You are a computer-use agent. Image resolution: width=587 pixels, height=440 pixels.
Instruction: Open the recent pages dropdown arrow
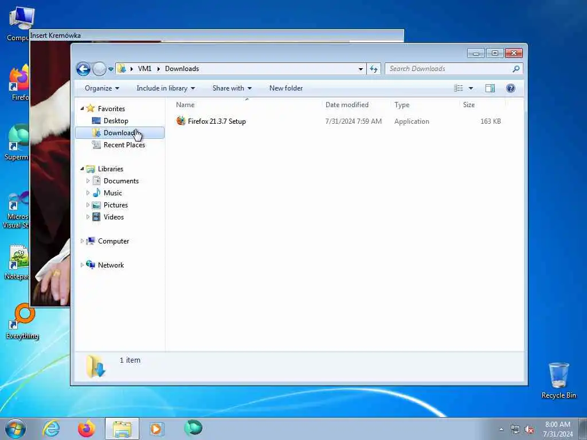coord(111,69)
